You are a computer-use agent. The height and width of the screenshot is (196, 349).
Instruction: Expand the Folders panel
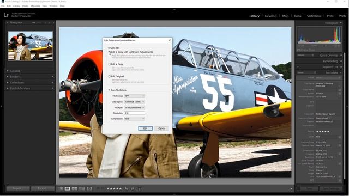click(x=8, y=77)
